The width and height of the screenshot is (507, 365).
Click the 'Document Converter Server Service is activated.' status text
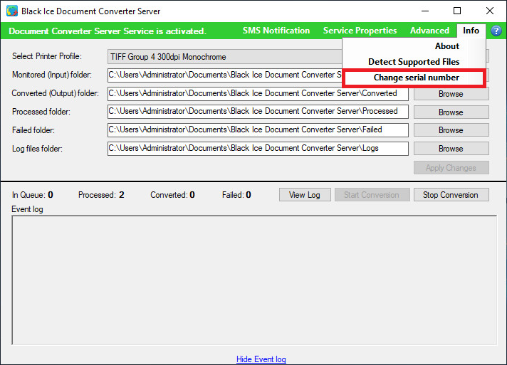click(108, 31)
